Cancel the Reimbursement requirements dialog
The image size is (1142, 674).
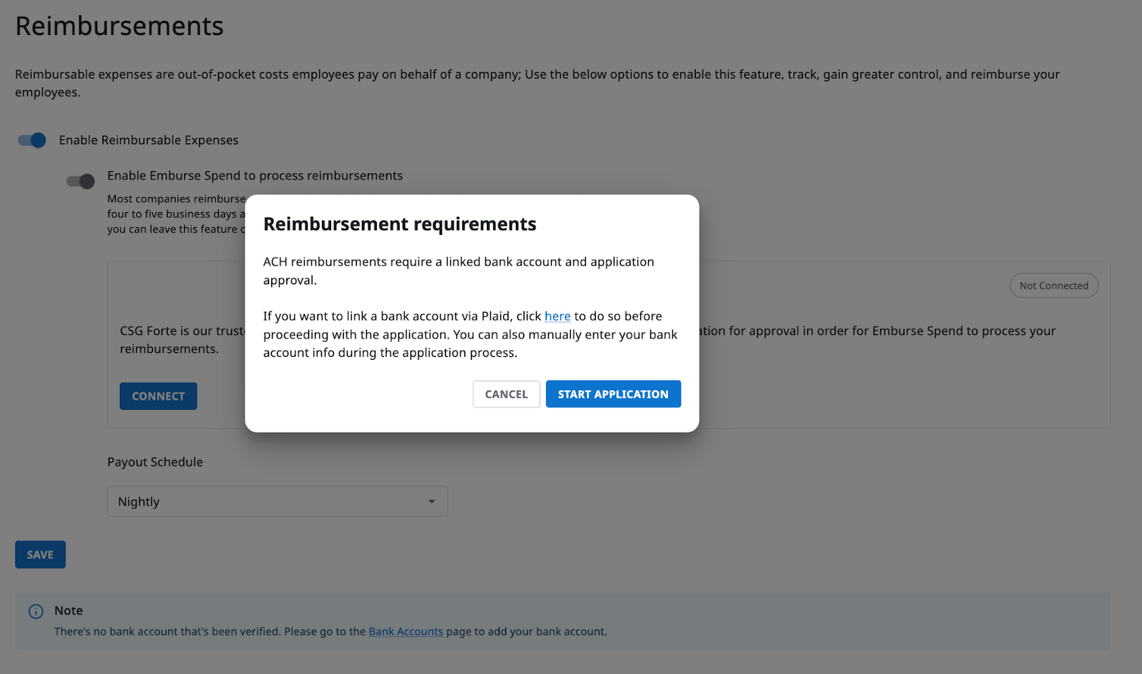[x=506, y=393]
